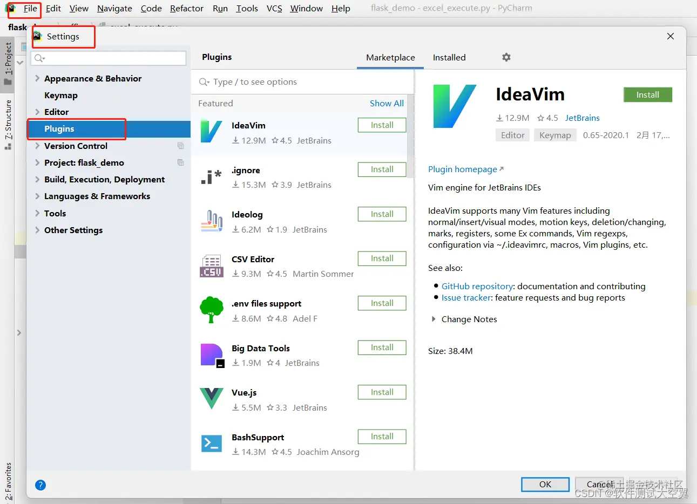
Task: Click project-level icon beside Version Control
Action: coord(181,146)
